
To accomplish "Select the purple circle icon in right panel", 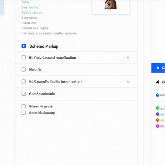I will pyautogui.click(x=158, y=114).
